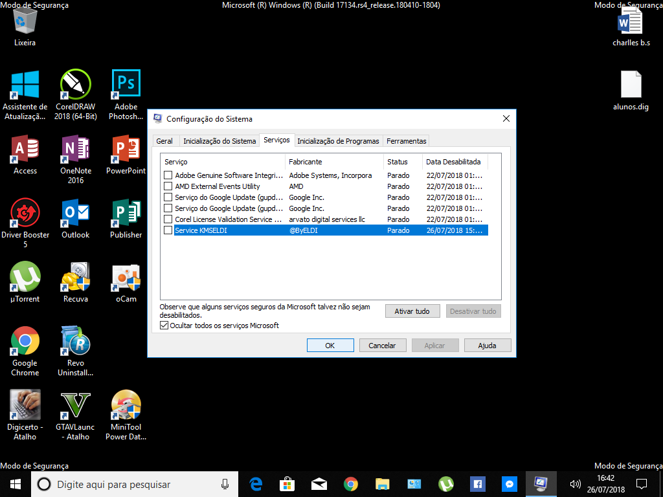Image resolution: width=663 pixels, height=497 pixels.
Task: Open Google Chrome from the taskbar
Action: pyautogui.click(x=350, y=484)
